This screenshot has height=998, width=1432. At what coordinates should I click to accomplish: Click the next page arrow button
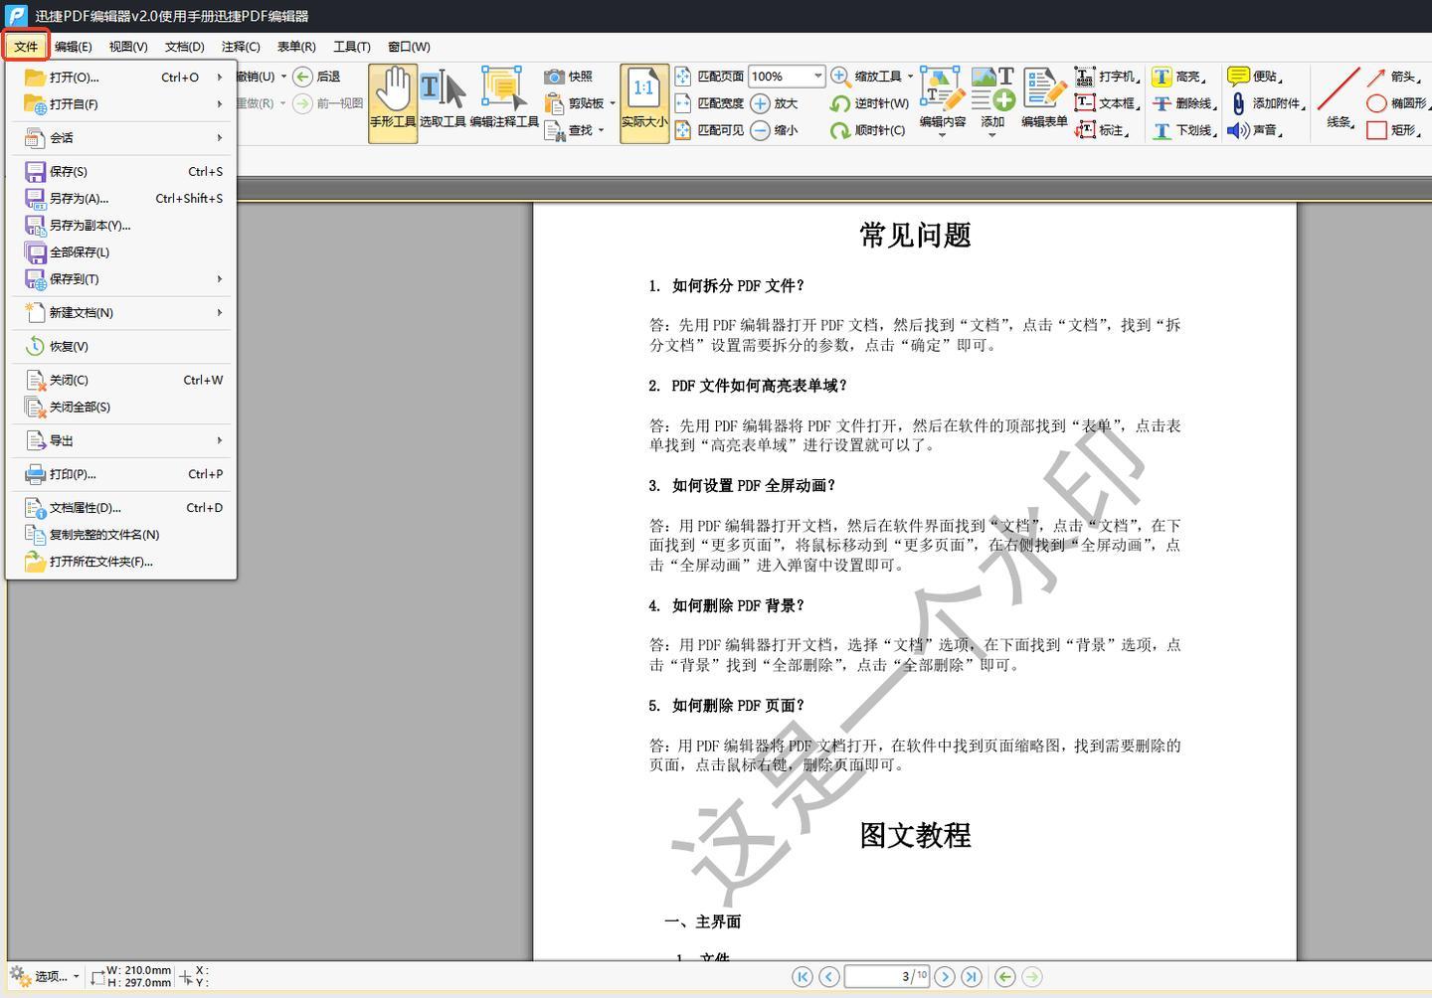coord(945,977)
